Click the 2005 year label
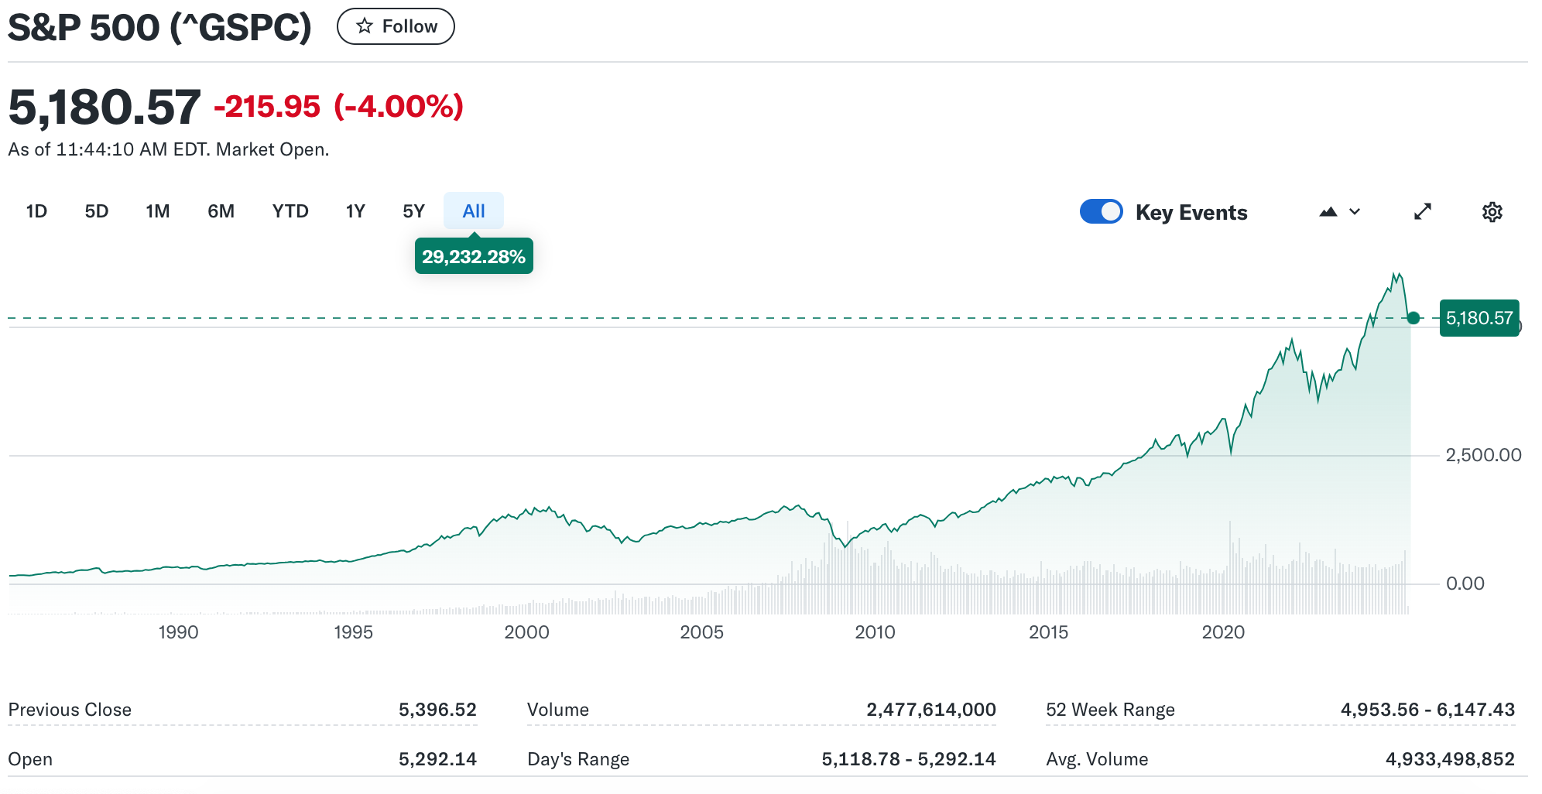 click(701, 632)
